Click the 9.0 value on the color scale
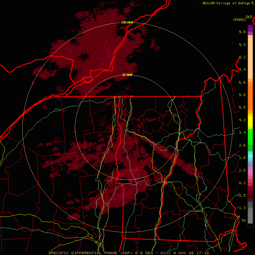Viewport: 255px width, 255px height. click(242, 44)
